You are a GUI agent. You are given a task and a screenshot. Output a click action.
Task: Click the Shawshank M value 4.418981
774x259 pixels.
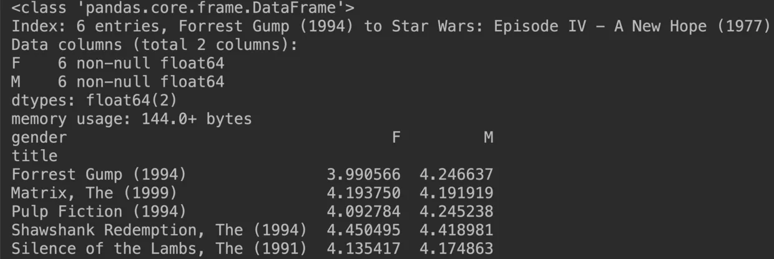pyautogui.click(x=456, y=230)
